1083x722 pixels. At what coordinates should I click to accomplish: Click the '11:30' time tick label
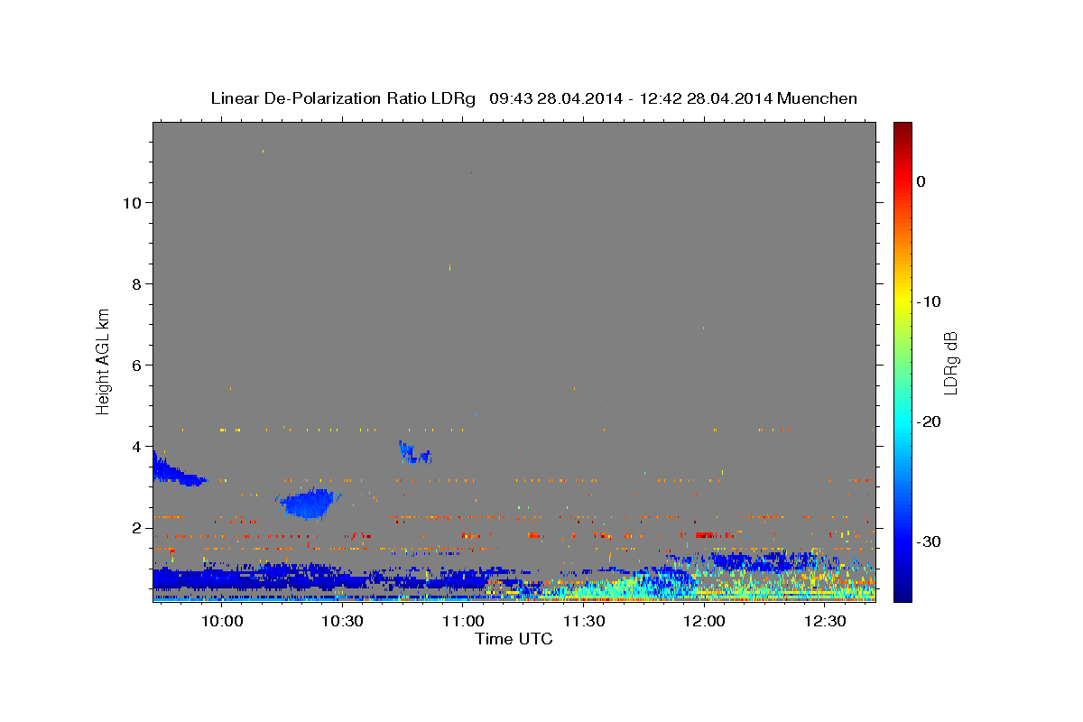583,621
